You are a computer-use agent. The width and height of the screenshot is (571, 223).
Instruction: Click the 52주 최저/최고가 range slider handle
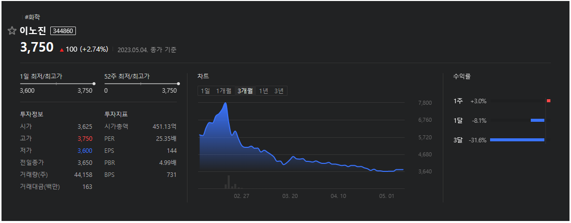(x=178, y=84)
